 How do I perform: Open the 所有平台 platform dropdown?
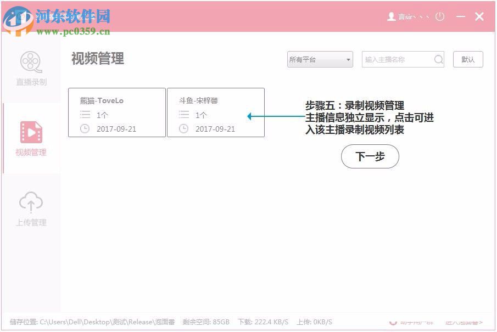(x=319, y=59)
